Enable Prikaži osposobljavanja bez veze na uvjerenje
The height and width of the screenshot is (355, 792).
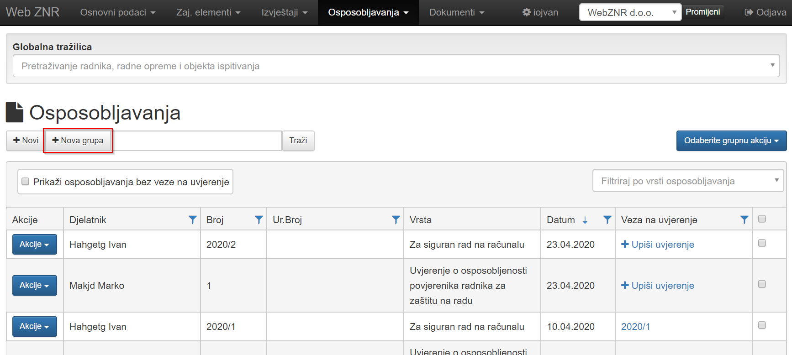pyautogui.click(x=26, y=182)
